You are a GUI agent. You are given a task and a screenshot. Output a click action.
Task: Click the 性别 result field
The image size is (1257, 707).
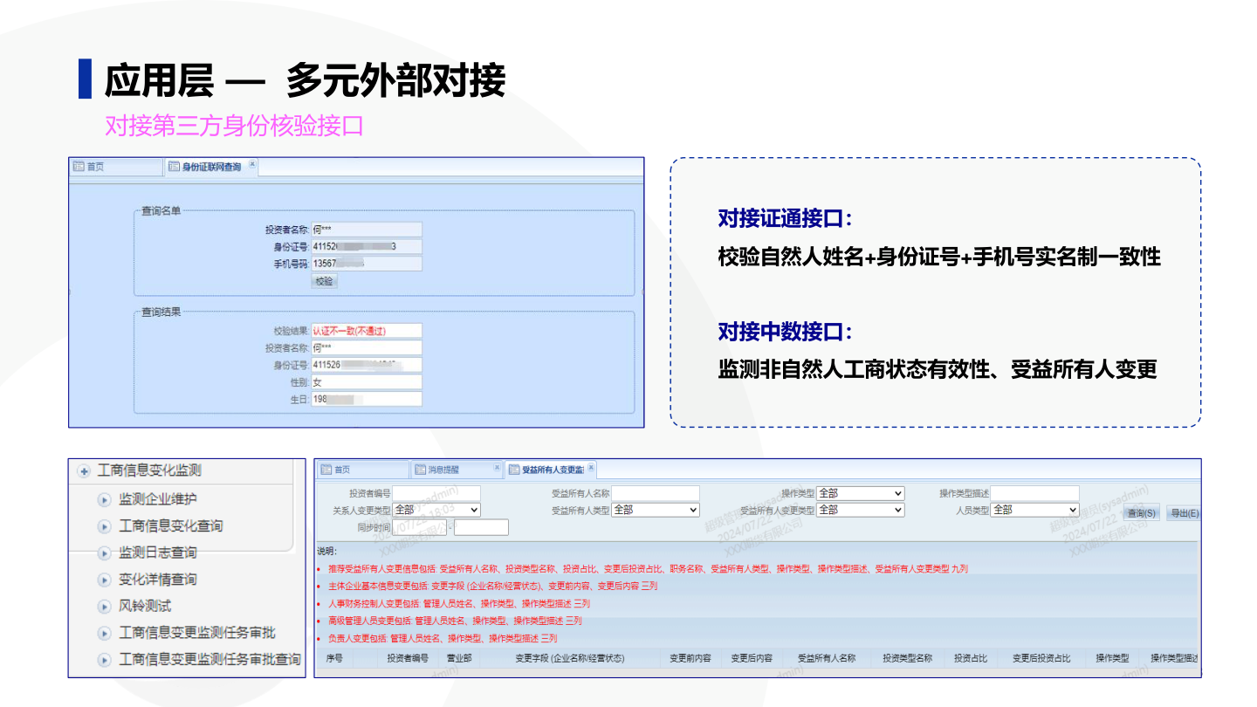pos(367,382)
